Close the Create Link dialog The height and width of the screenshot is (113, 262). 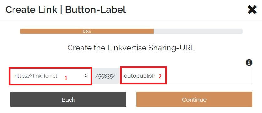click(252, 10)
